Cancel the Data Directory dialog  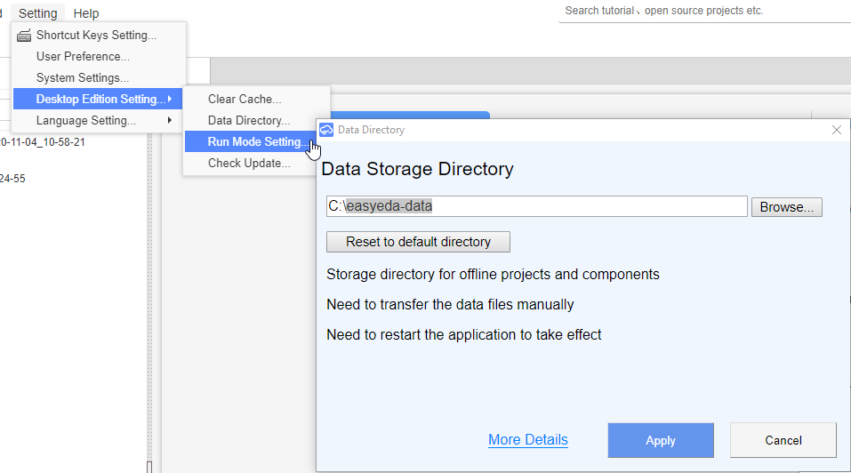click(783, 440)
